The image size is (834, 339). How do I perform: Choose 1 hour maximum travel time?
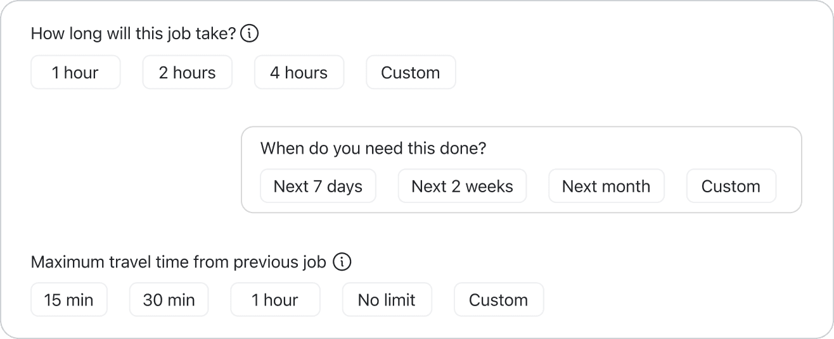pos(275,300)
